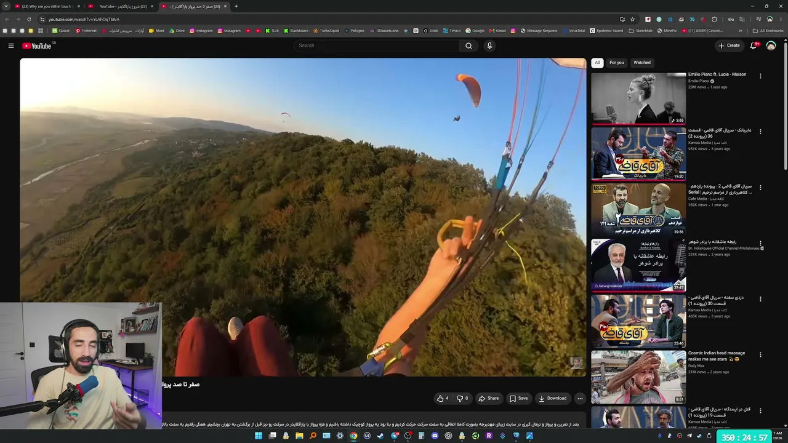
Task: Bookmark this page with the star
Action: coord(632,19)
